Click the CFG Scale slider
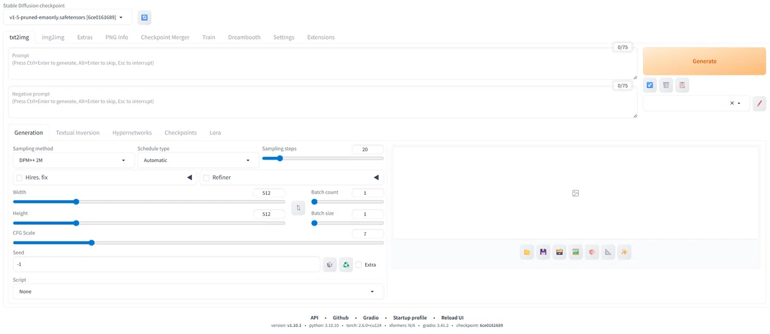Viewport: 770px width, 334px height. [198, 243]
